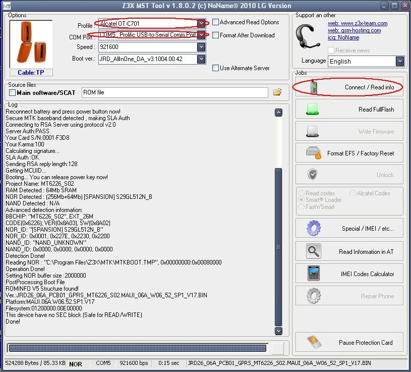Expand the Language dropdown showing English
The width and height of the screenshot is (411, 372).
coord(399,61)
